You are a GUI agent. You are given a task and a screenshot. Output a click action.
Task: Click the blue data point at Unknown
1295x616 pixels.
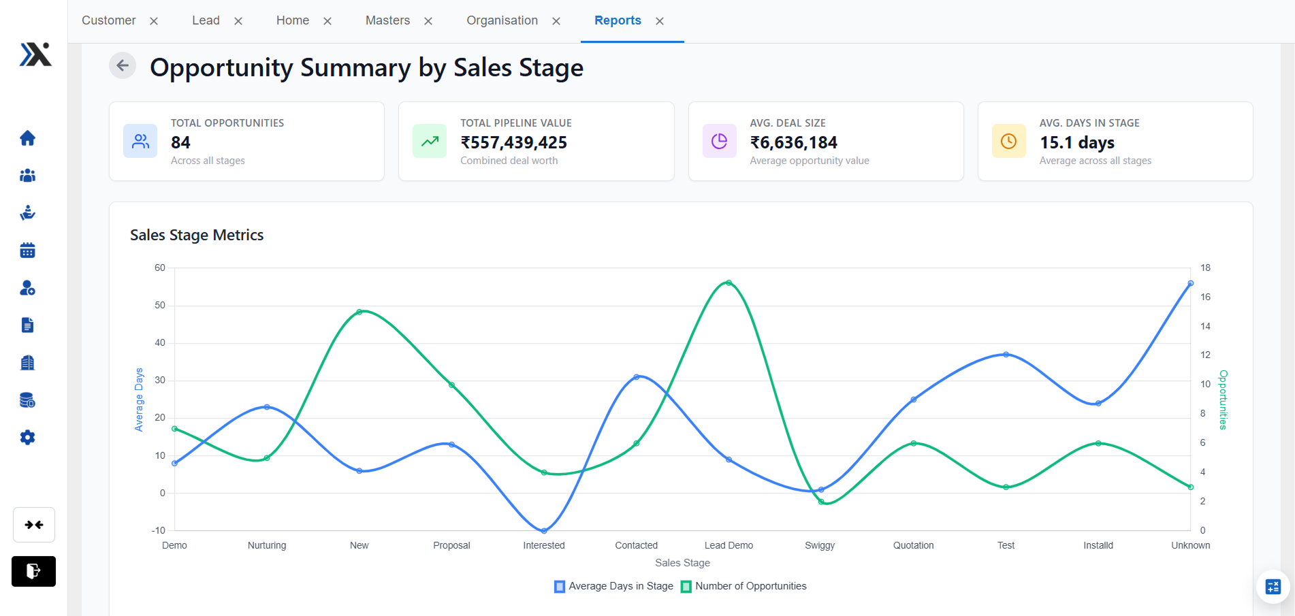tap(1190, 283)
